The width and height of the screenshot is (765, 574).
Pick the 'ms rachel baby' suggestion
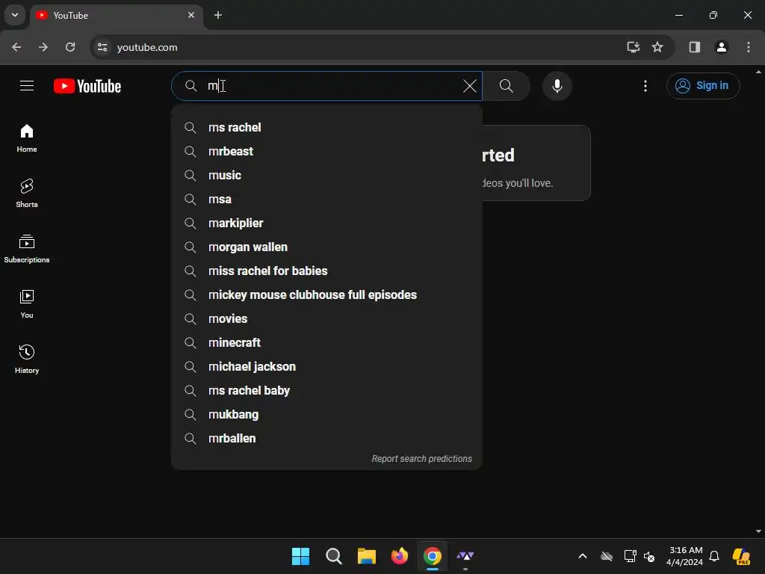pyautogui.click(x=326, y=390)
